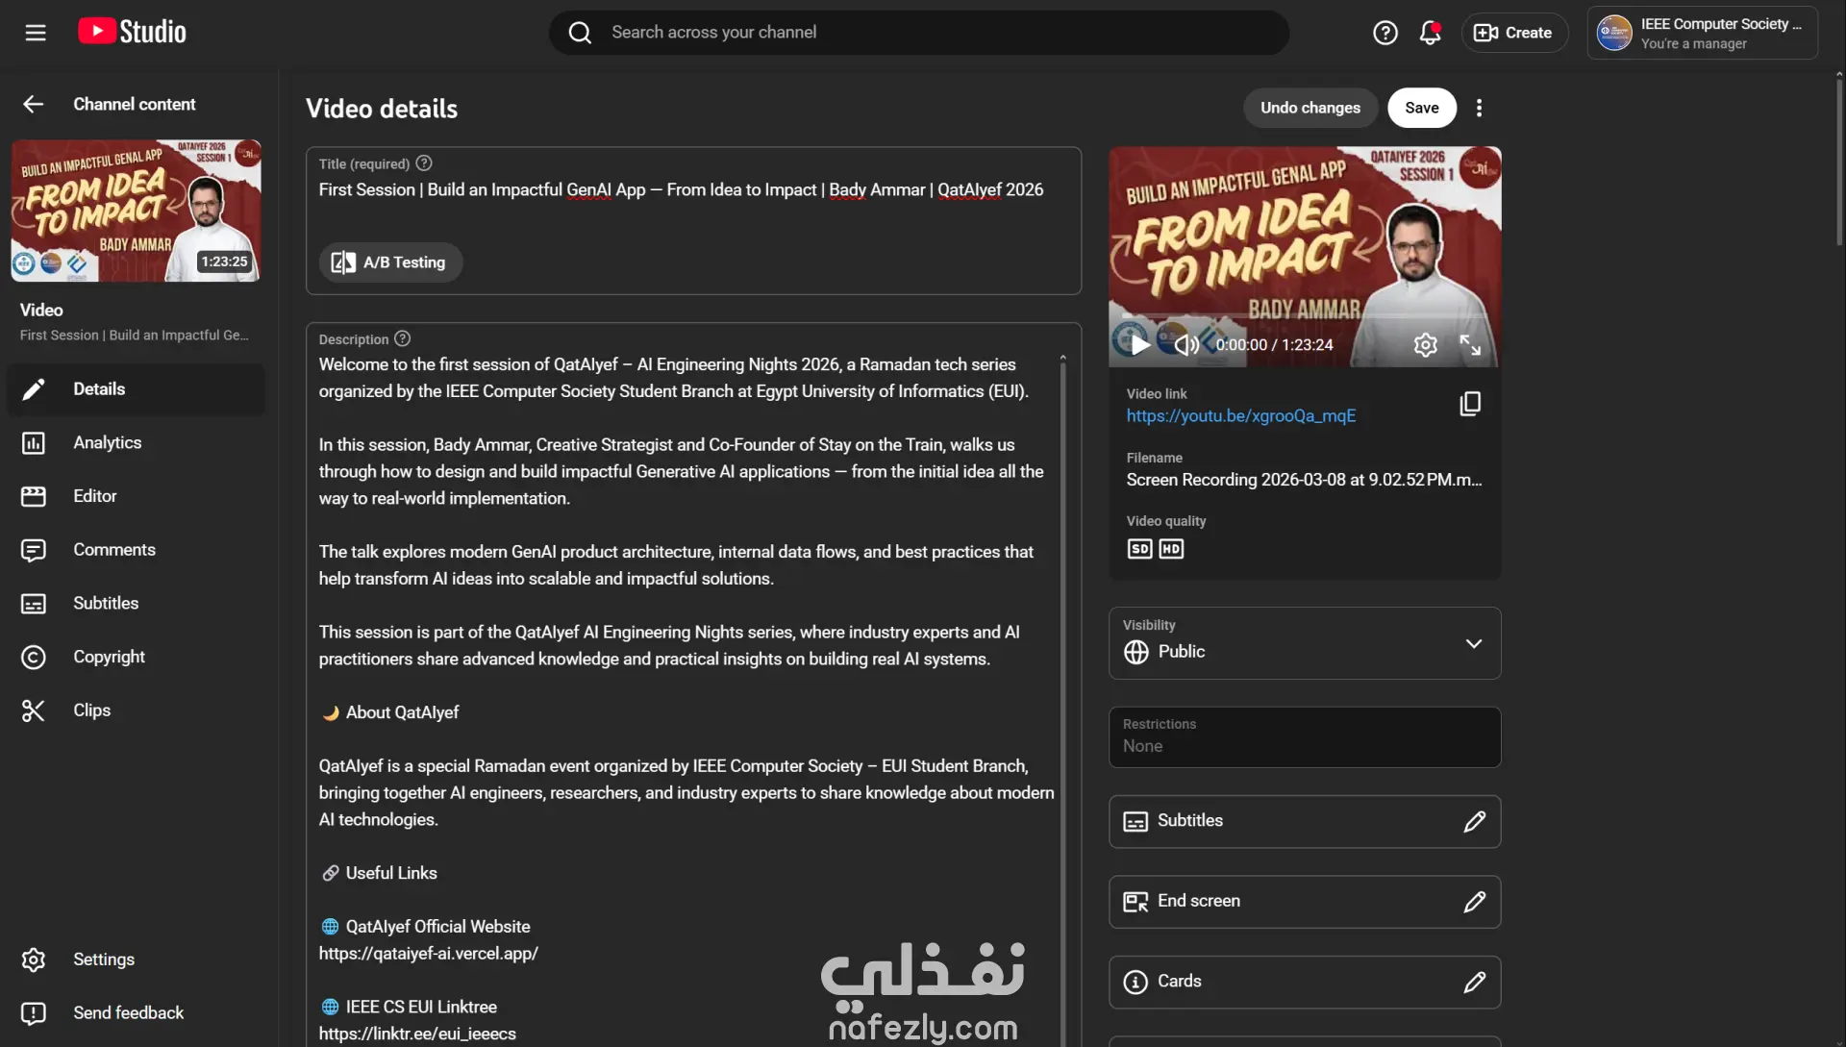This screenshot has height=1047, width=1846.
Task: Open the IEEE Computer Society account switcher
Action: pos(1702,33)
